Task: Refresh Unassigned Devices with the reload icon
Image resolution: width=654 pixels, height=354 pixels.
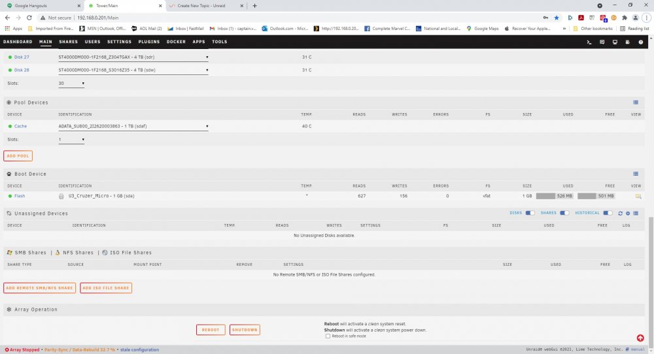Action: (x=620, y=213)
